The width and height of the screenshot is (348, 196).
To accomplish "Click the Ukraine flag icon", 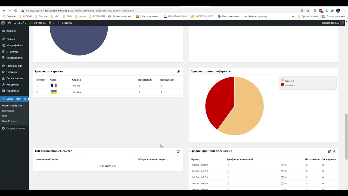I will pos(54,92).
